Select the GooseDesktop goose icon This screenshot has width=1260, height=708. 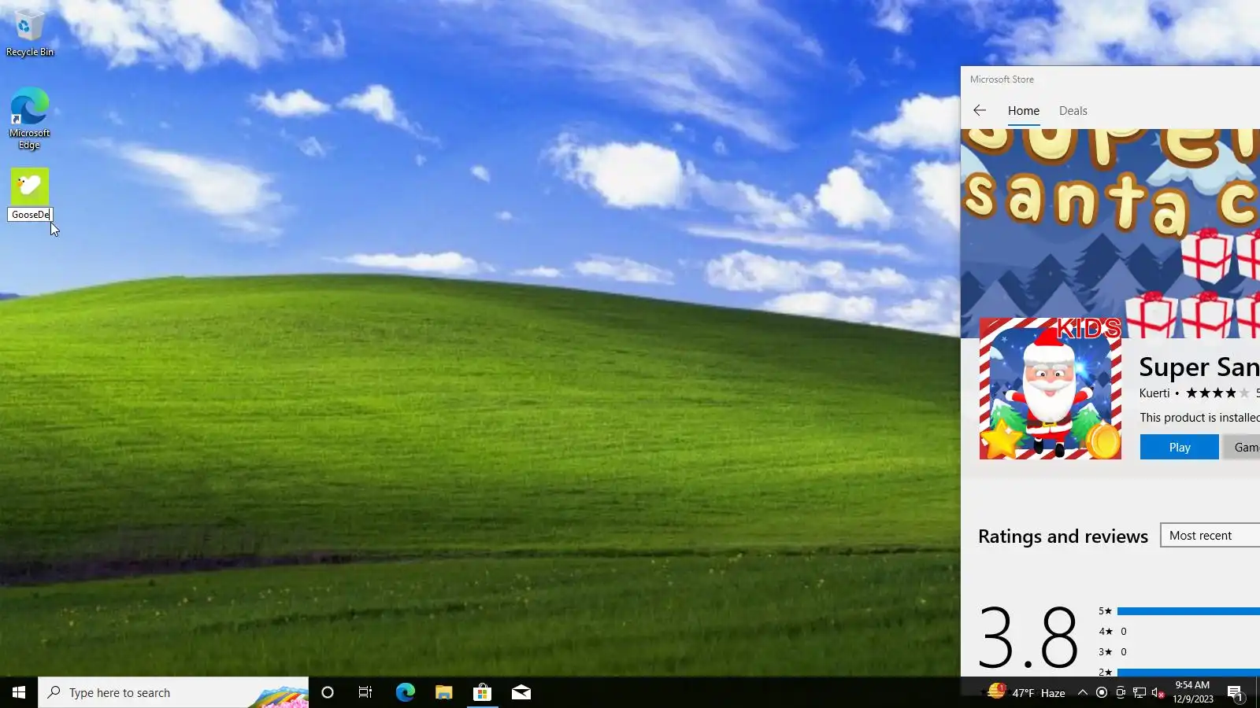click(x=30, y=186)
